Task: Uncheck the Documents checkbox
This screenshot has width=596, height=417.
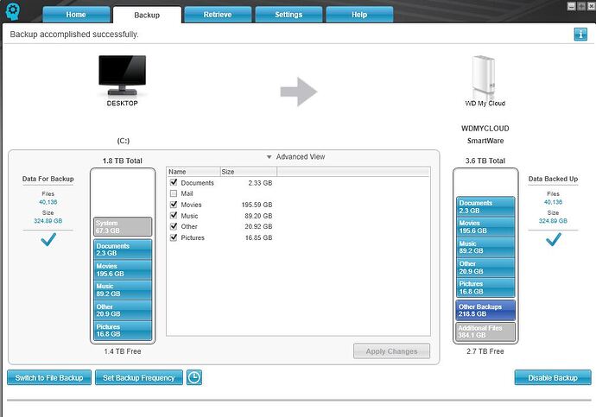Action: [174, 182]
